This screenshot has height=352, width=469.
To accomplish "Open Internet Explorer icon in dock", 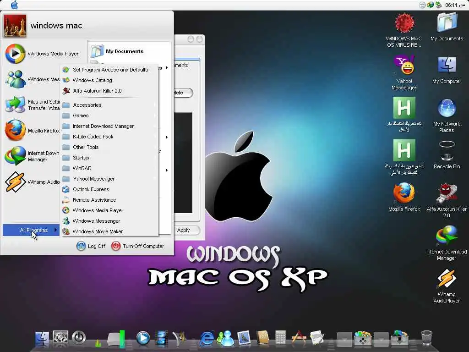I will click(x=207, y=339).
